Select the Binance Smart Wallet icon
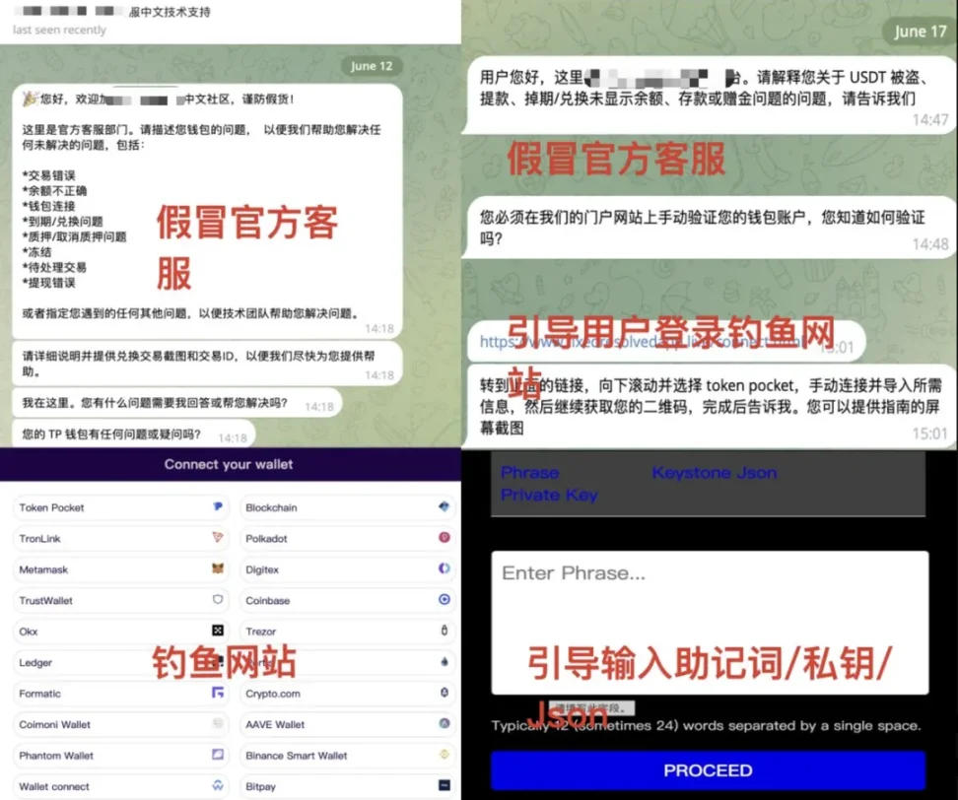 coord(445,755)
